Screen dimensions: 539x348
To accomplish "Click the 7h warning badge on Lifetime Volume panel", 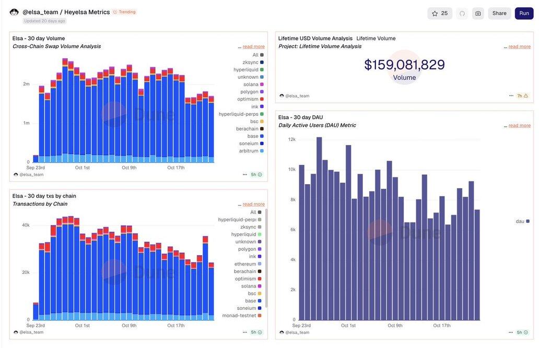I will click(522, 96).
